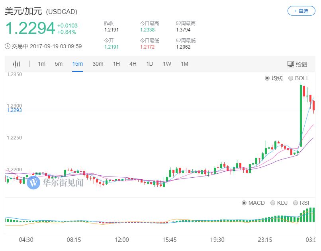Click the 1.2293 current price axis label
This screenshot has height=251, width=321.
[x=14, y=110]
